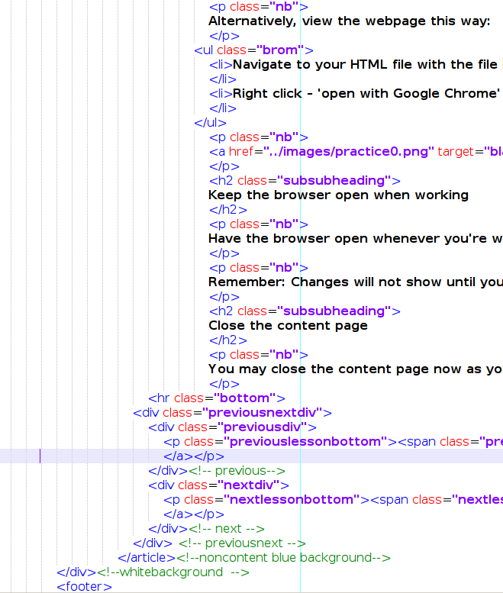Screen dimensions: 503x593
Task: Click the <ul class="brom"> opening tag line
Action: click(x=253, y=50)
